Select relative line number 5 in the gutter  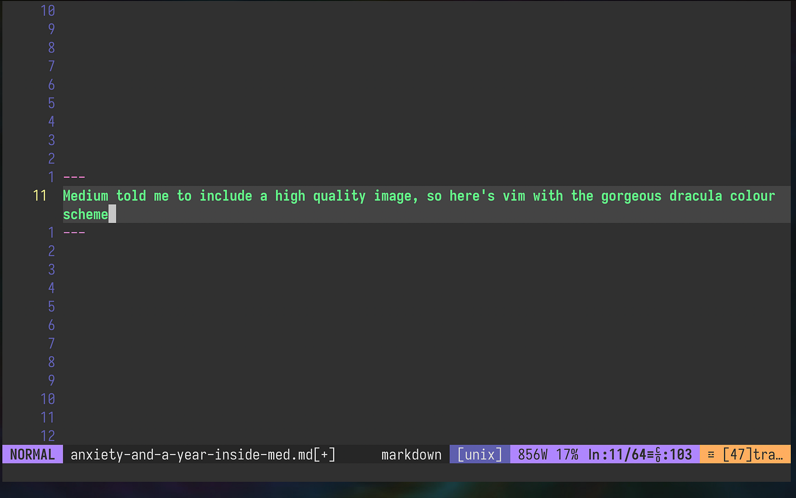point(51,103)
